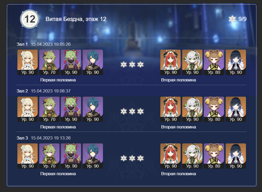262x192 pixels.
Task: Click Вторая половина label under Зал 3
Action: click(x=179, y=174)
